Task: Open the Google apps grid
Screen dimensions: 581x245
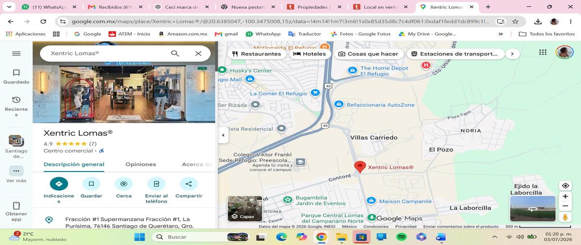Action: tap(542, 52)
